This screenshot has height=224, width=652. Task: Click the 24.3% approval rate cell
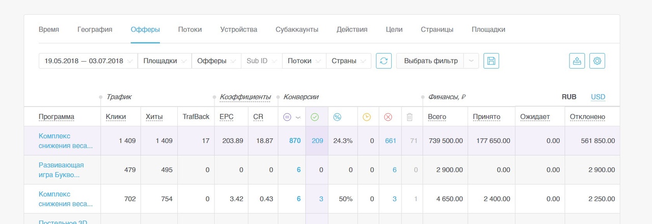pyautogui.click(x=343, y=141)
